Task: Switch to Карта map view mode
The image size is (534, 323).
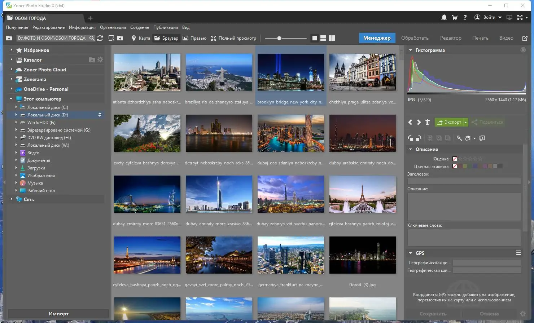Action: coord(141,38)
